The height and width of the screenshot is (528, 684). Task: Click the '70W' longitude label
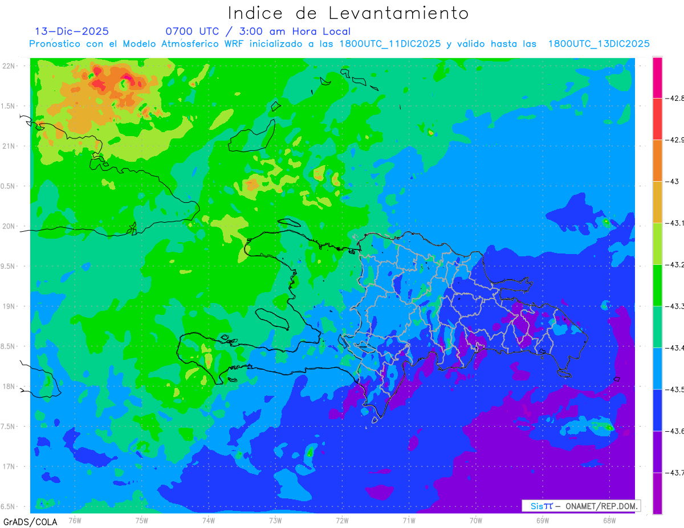[476, 520]
